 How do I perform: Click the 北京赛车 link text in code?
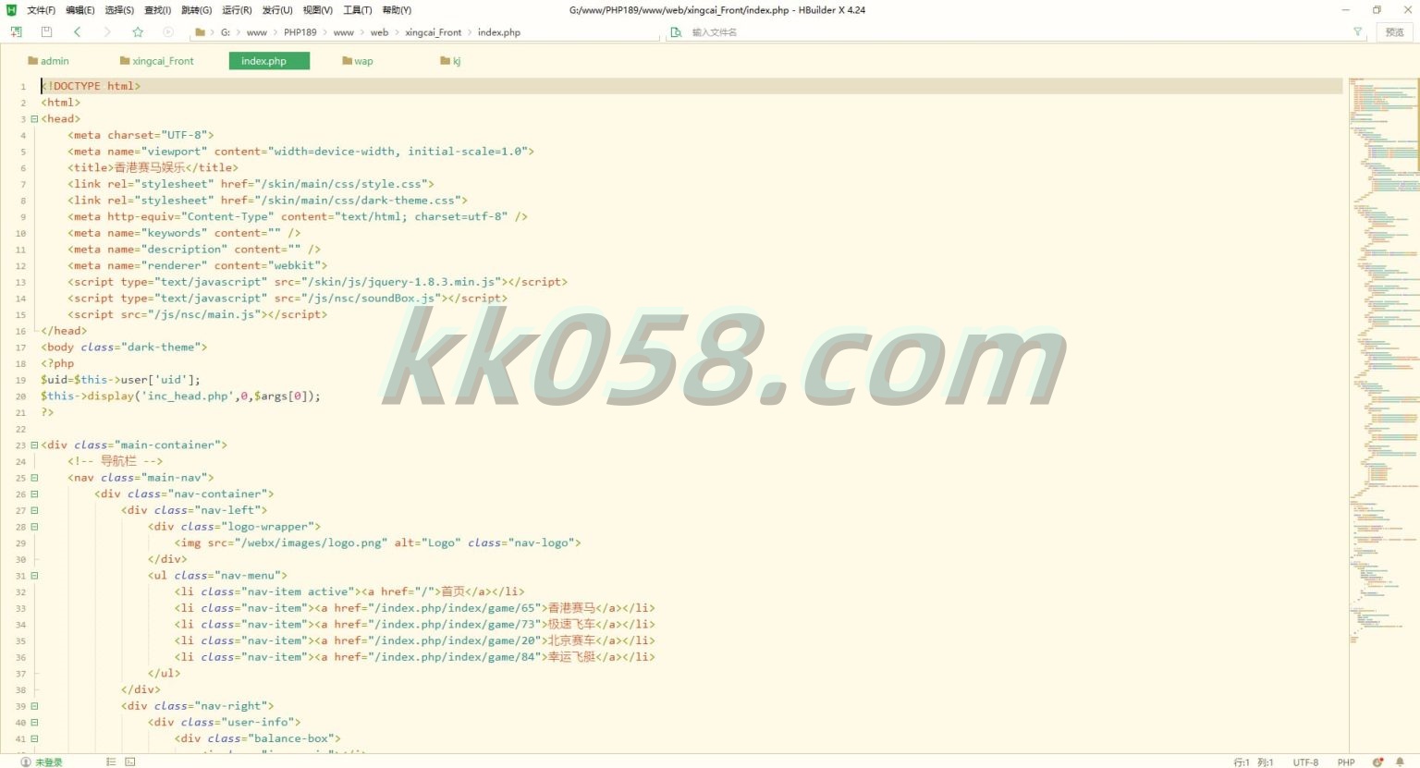coord(571,641)
